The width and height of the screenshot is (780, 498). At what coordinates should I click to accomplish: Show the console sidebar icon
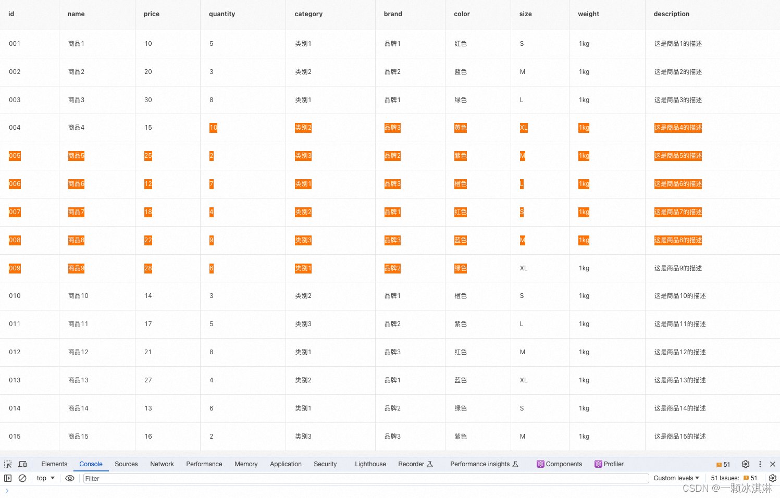8,478
